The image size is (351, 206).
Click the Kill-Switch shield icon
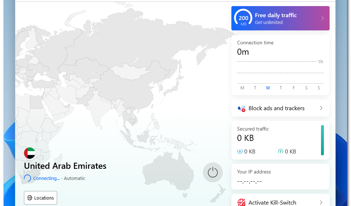coord(241,202)
